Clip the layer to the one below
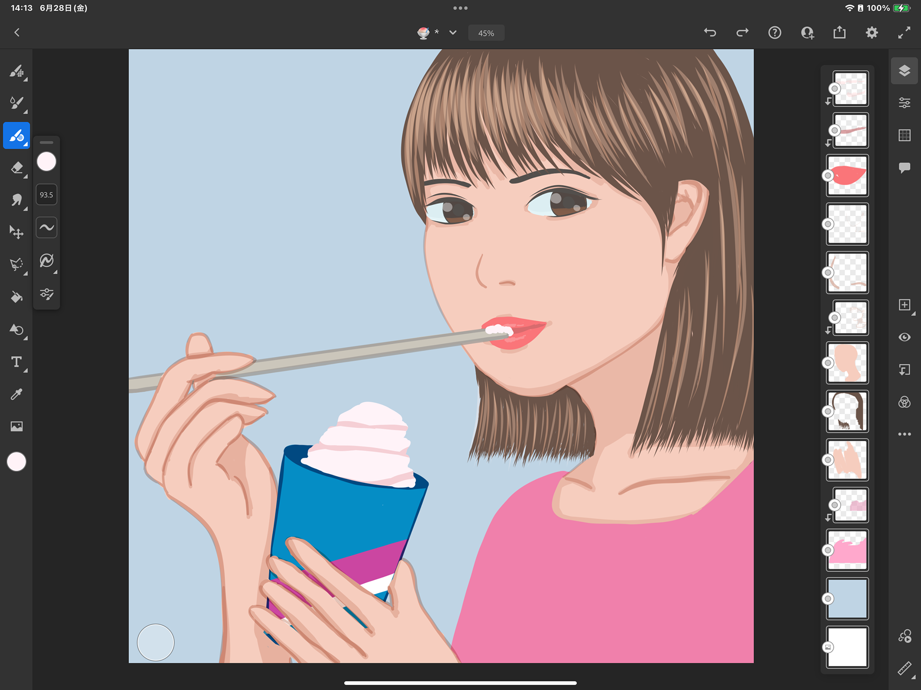This screenshot has width=921, height=690. click(x=904, y=370)
